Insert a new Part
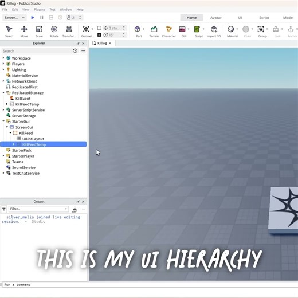Screen dimensions: 298x298 tap(138, 32)
